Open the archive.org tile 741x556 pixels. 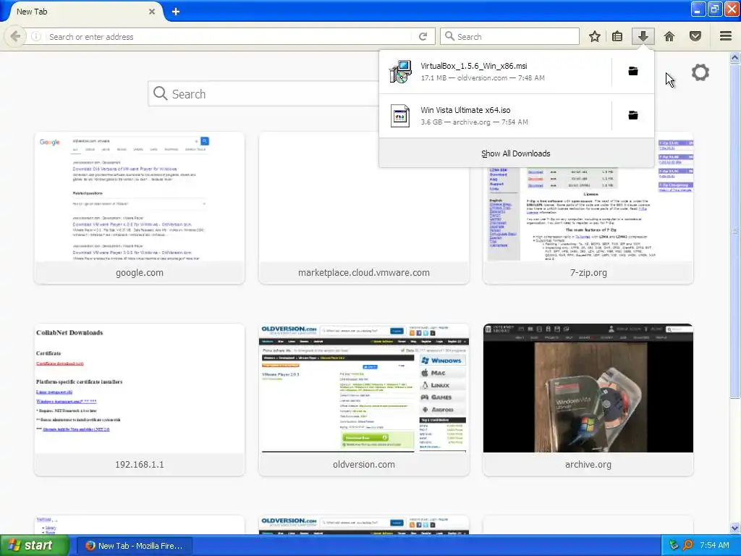[x=588, y=400]
